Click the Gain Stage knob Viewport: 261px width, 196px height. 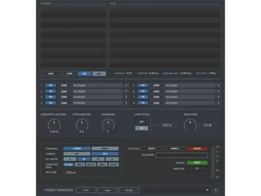click(190, 125)
